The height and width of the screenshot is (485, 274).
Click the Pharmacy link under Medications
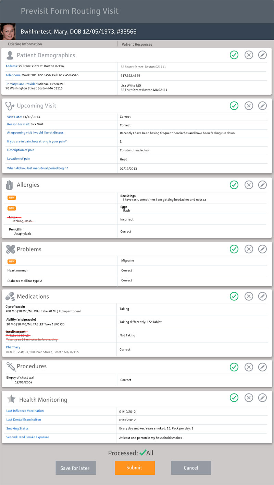tap(13, 347)
